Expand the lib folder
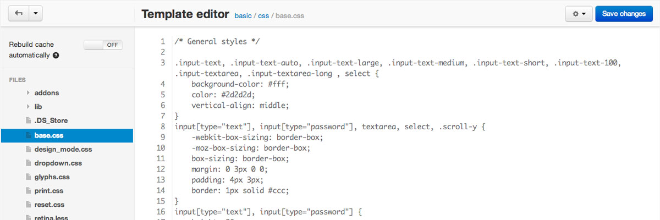The height and width of the screenshot is (220, 660). [x=28, y=107]
